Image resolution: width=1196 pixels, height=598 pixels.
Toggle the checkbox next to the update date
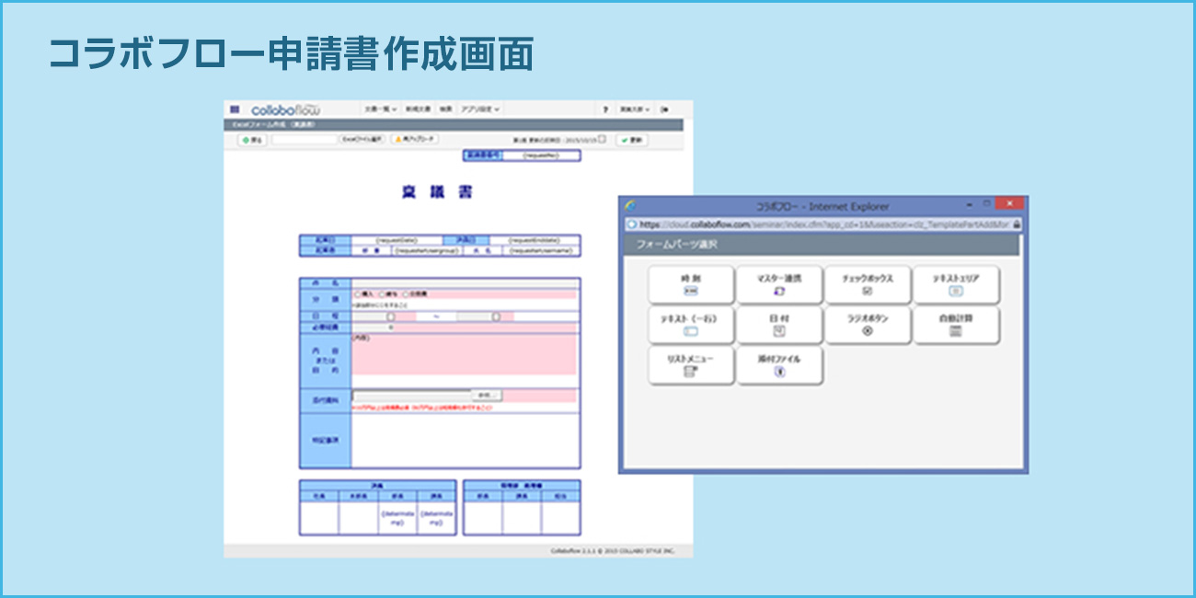(x=603, y=140)
